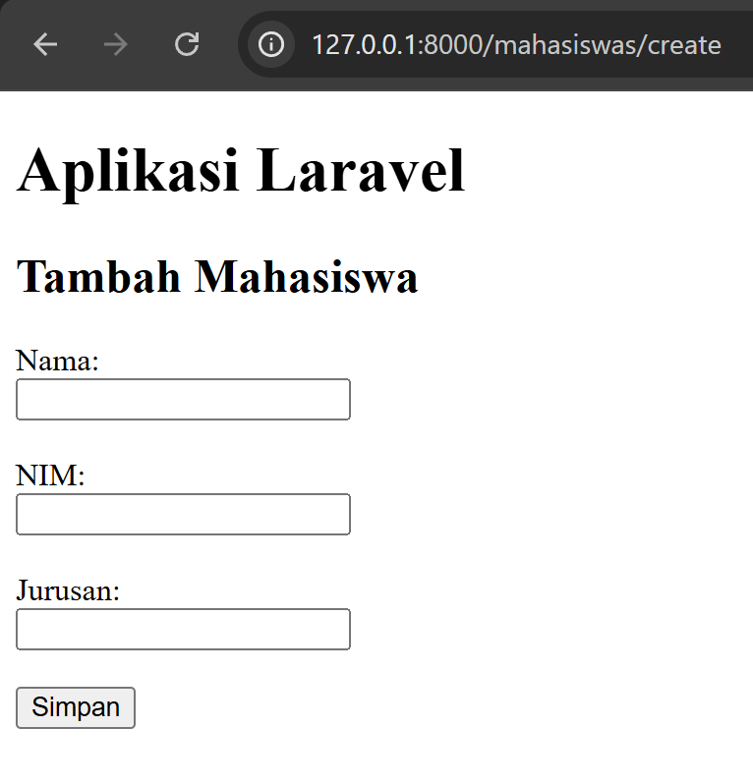Click the "Jurusan:" label
753x783 pixels.
pyautogui.click(x=68, y=590)
